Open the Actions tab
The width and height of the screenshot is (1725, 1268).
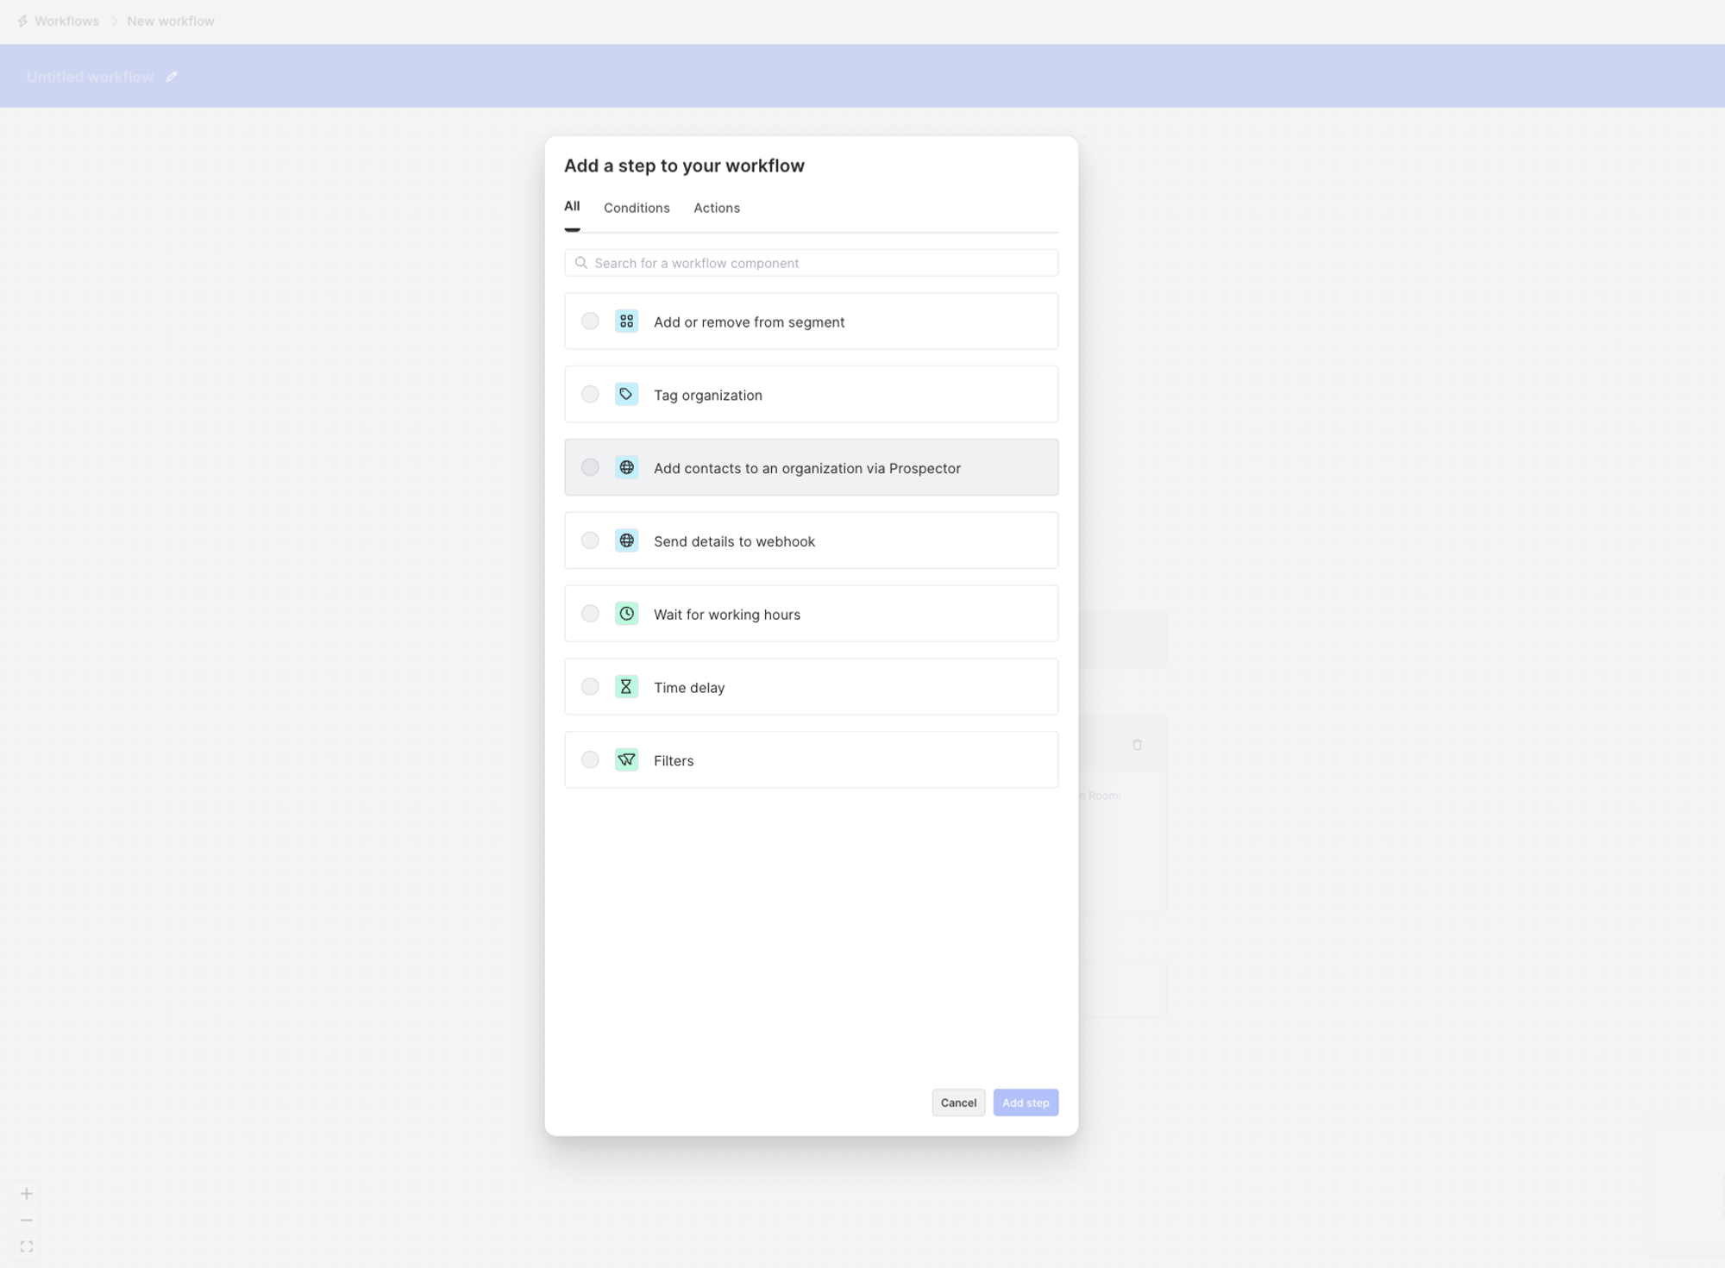point(717,208)
